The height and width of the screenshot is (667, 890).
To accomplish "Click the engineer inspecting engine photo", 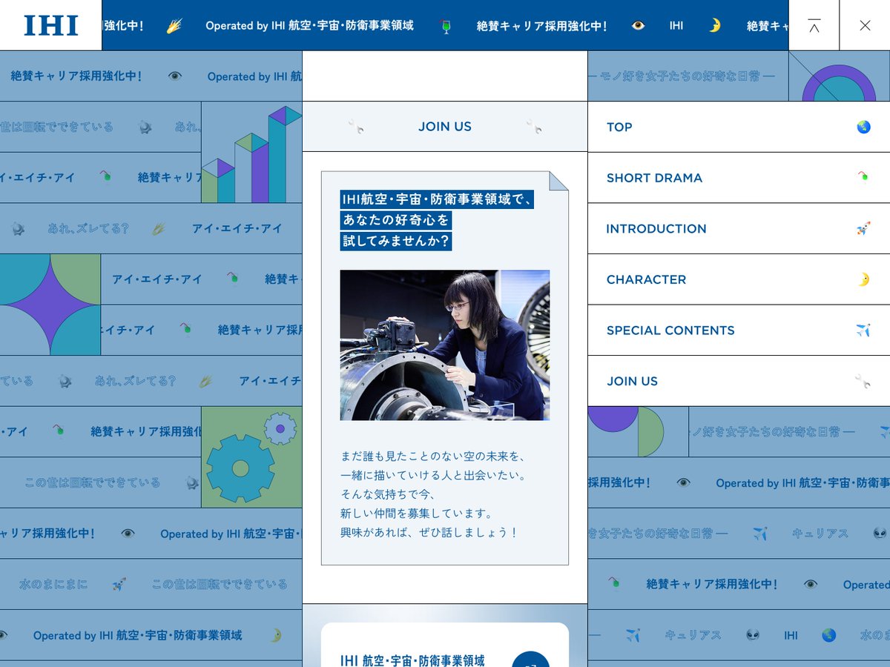I will pyautogui.click(x=445, y=345).
